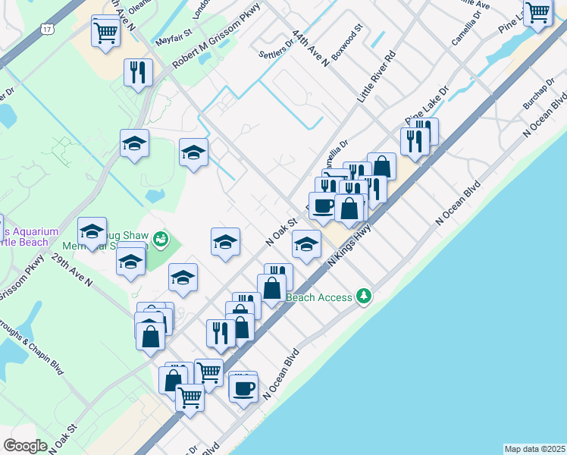Click the Beach Access text label

pyautogui.click(x=319, y=297)
